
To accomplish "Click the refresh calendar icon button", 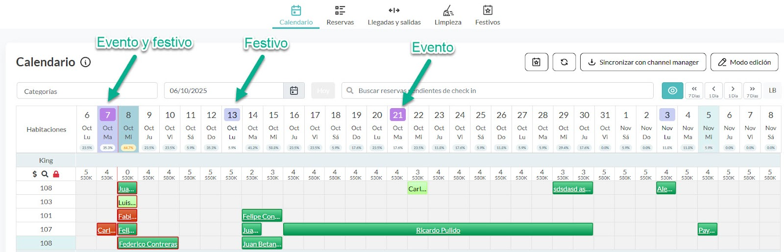I will (564, 62).
